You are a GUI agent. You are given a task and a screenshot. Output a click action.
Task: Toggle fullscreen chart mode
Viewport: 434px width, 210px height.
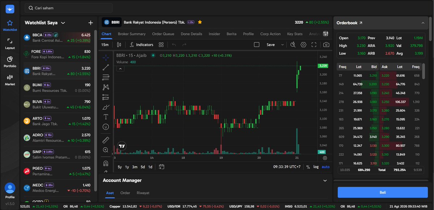coord(314,45)
